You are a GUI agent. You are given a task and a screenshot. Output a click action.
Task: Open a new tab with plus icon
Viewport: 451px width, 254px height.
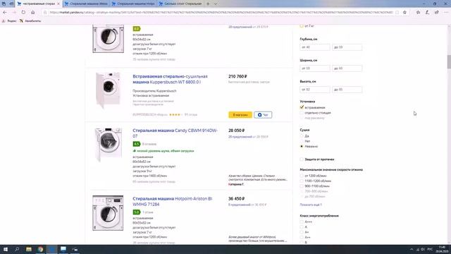(x=208, y=4)
